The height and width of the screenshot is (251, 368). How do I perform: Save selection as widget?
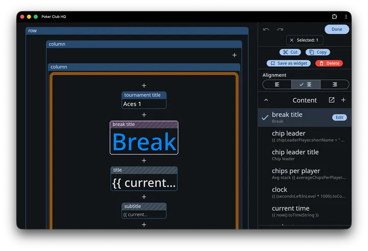pos(289,63)
